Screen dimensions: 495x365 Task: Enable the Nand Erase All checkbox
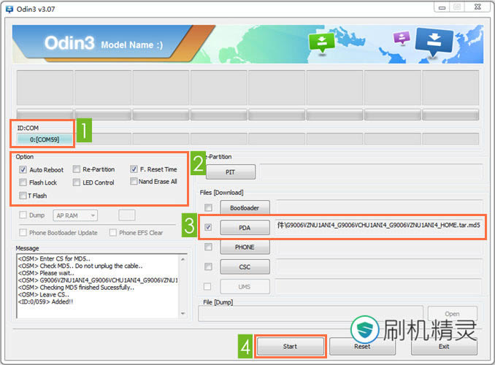point(134,182)
